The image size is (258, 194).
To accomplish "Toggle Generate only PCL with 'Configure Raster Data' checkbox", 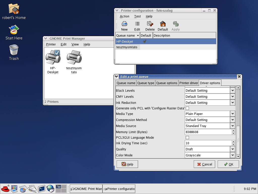I will [187, 108].
